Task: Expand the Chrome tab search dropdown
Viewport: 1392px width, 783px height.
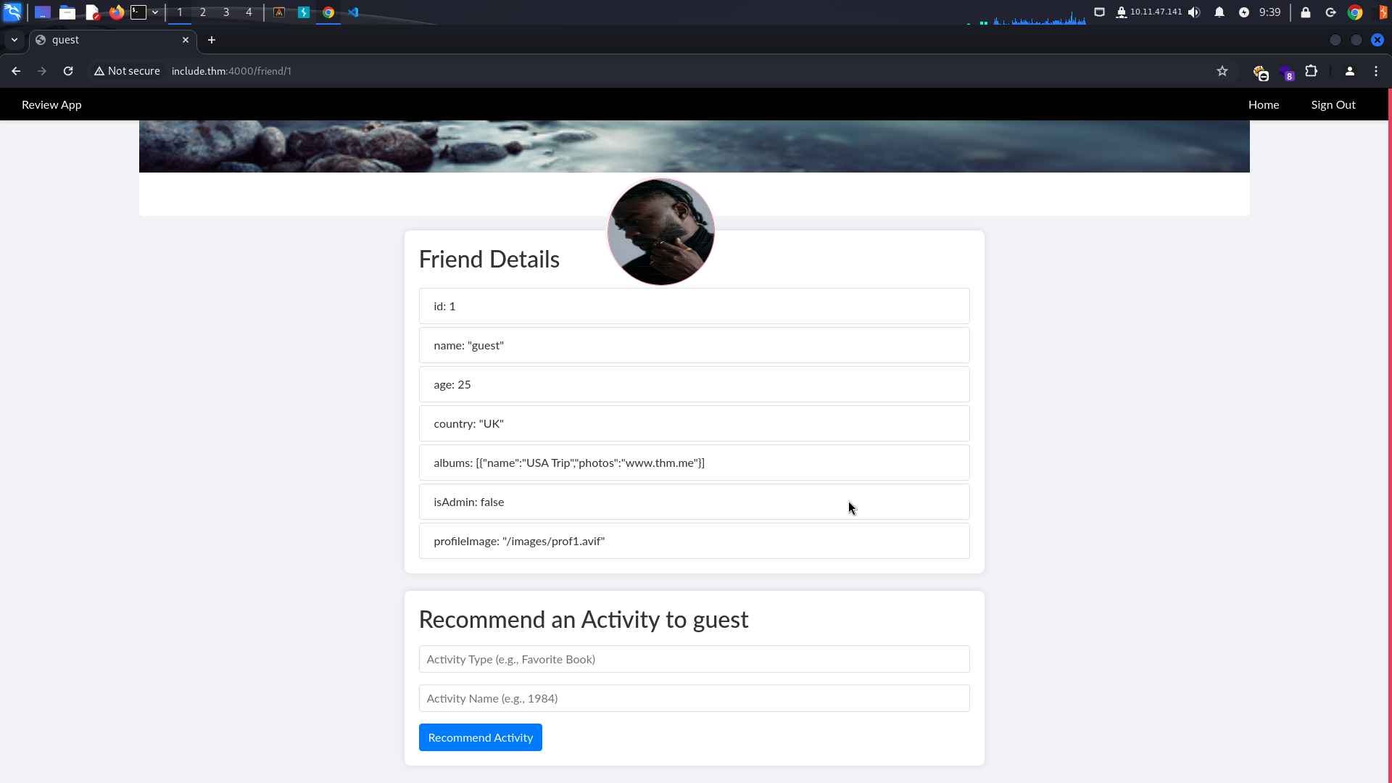Action: coord(14,40)
